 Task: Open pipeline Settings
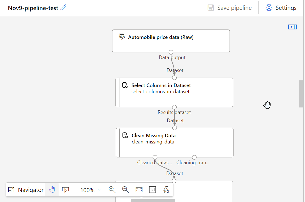281,8
